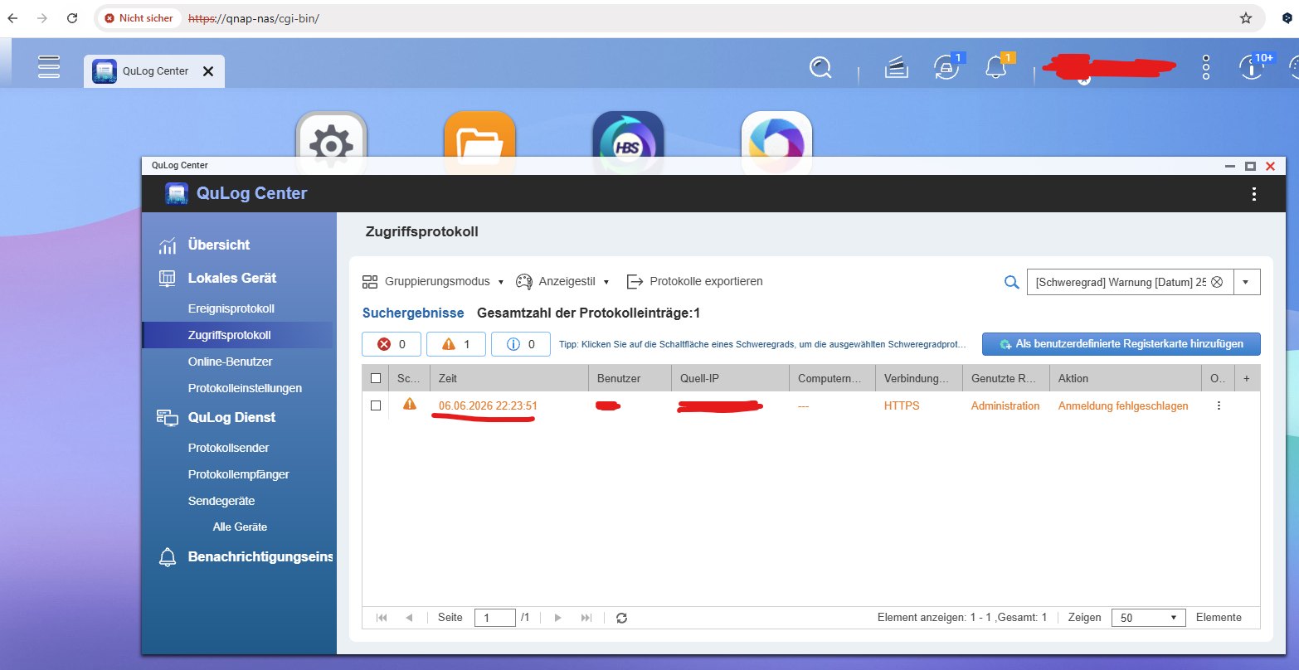
Task: Click the warning triangle icon in log row
Action: 409,405
